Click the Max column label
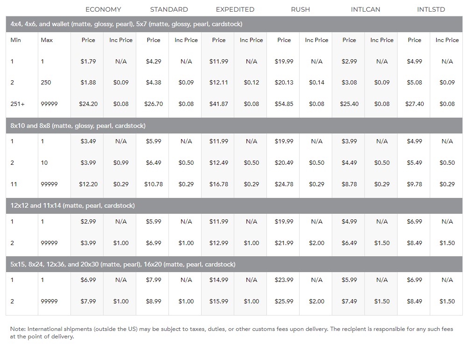 pos(47,40)
